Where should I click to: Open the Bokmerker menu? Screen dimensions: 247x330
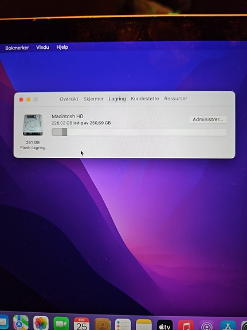pyautogui.click(x=17, y=48)
